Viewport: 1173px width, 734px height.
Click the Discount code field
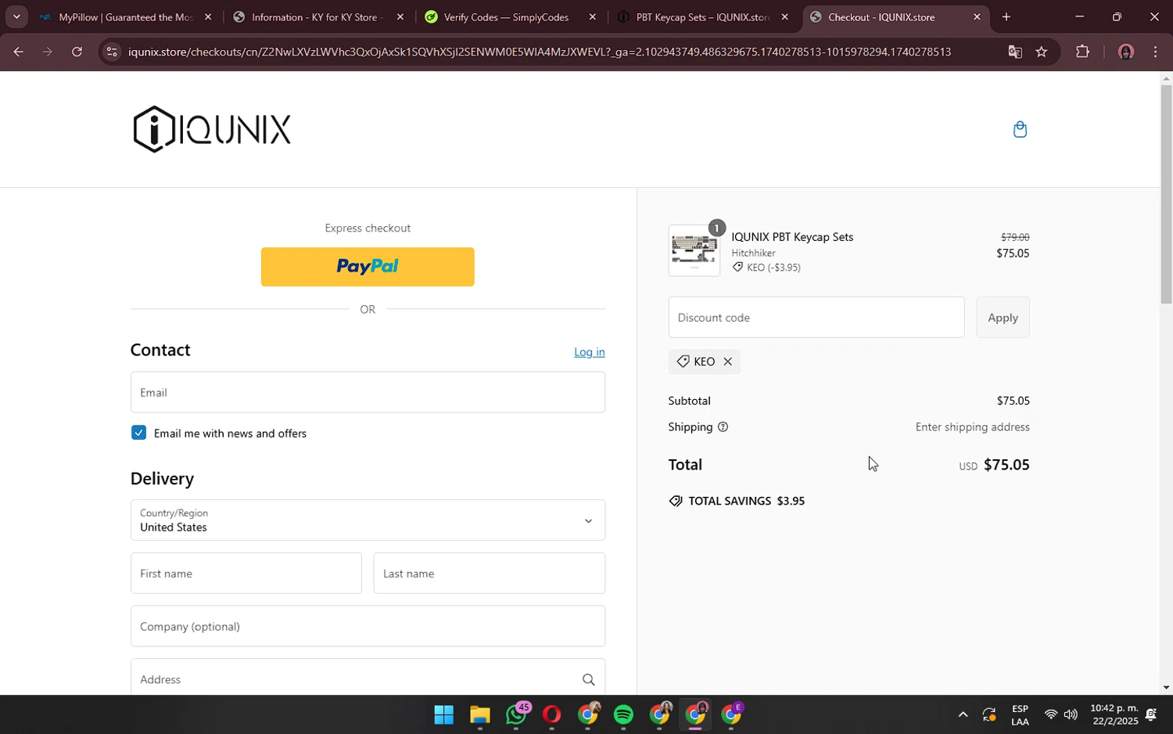816,318
